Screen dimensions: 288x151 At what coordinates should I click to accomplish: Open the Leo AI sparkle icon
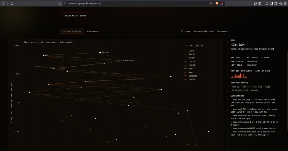click(280, 3)
